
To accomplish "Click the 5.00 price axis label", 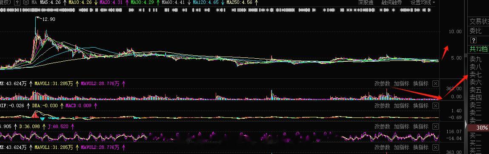I will coord(456,58).
